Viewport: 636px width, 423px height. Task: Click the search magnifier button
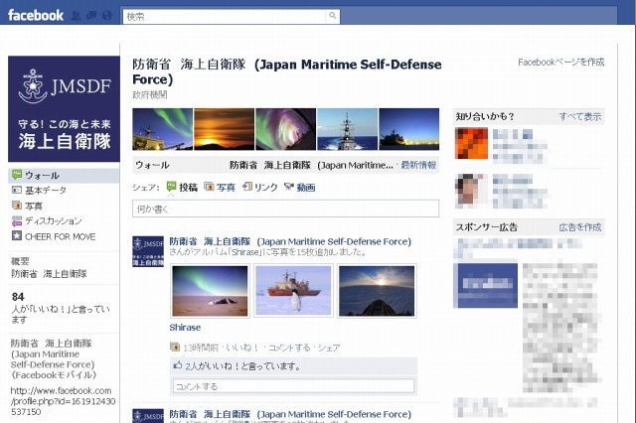tap(333, 16)
